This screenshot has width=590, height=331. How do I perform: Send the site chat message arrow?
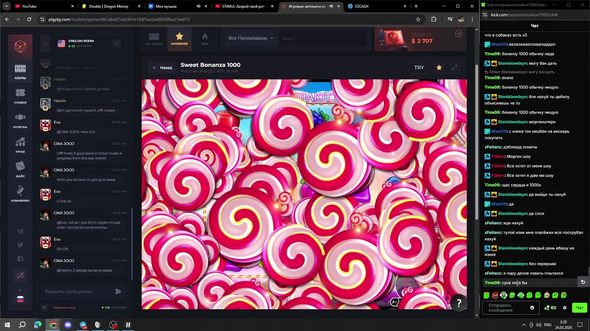118,291
